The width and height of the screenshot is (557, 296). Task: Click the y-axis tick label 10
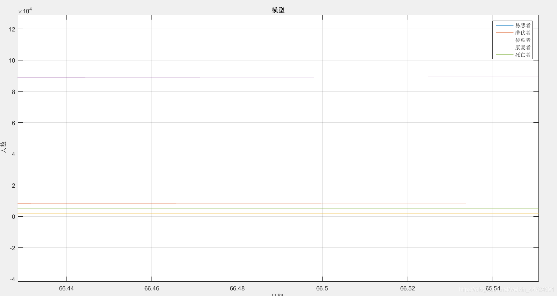(12, 60)
